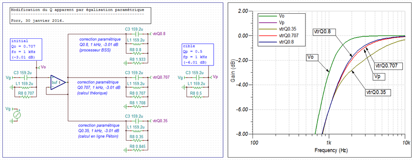Select the title 'Modification du Q apparent par égalisation paramétrique'
This screenshot has width=414, height=160.
tap(78, 10)
